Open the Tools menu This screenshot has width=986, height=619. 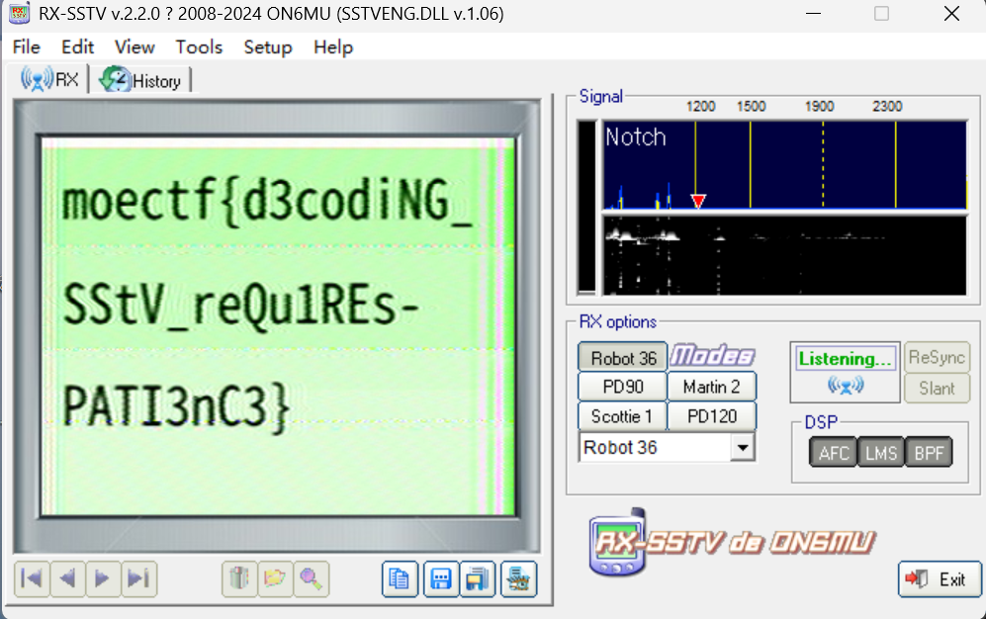click(199, 47)
